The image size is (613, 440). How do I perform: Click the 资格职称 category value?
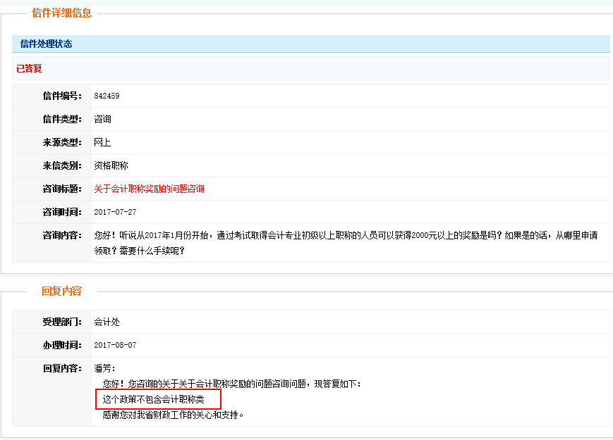pos(111,165)
